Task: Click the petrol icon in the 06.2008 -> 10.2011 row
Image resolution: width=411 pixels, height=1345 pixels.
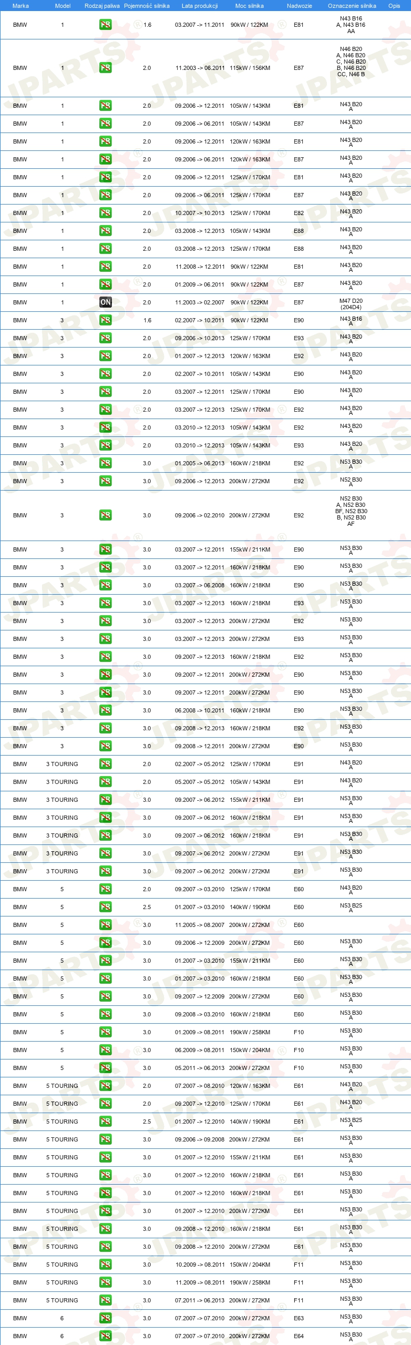Action: coord(105,710)
